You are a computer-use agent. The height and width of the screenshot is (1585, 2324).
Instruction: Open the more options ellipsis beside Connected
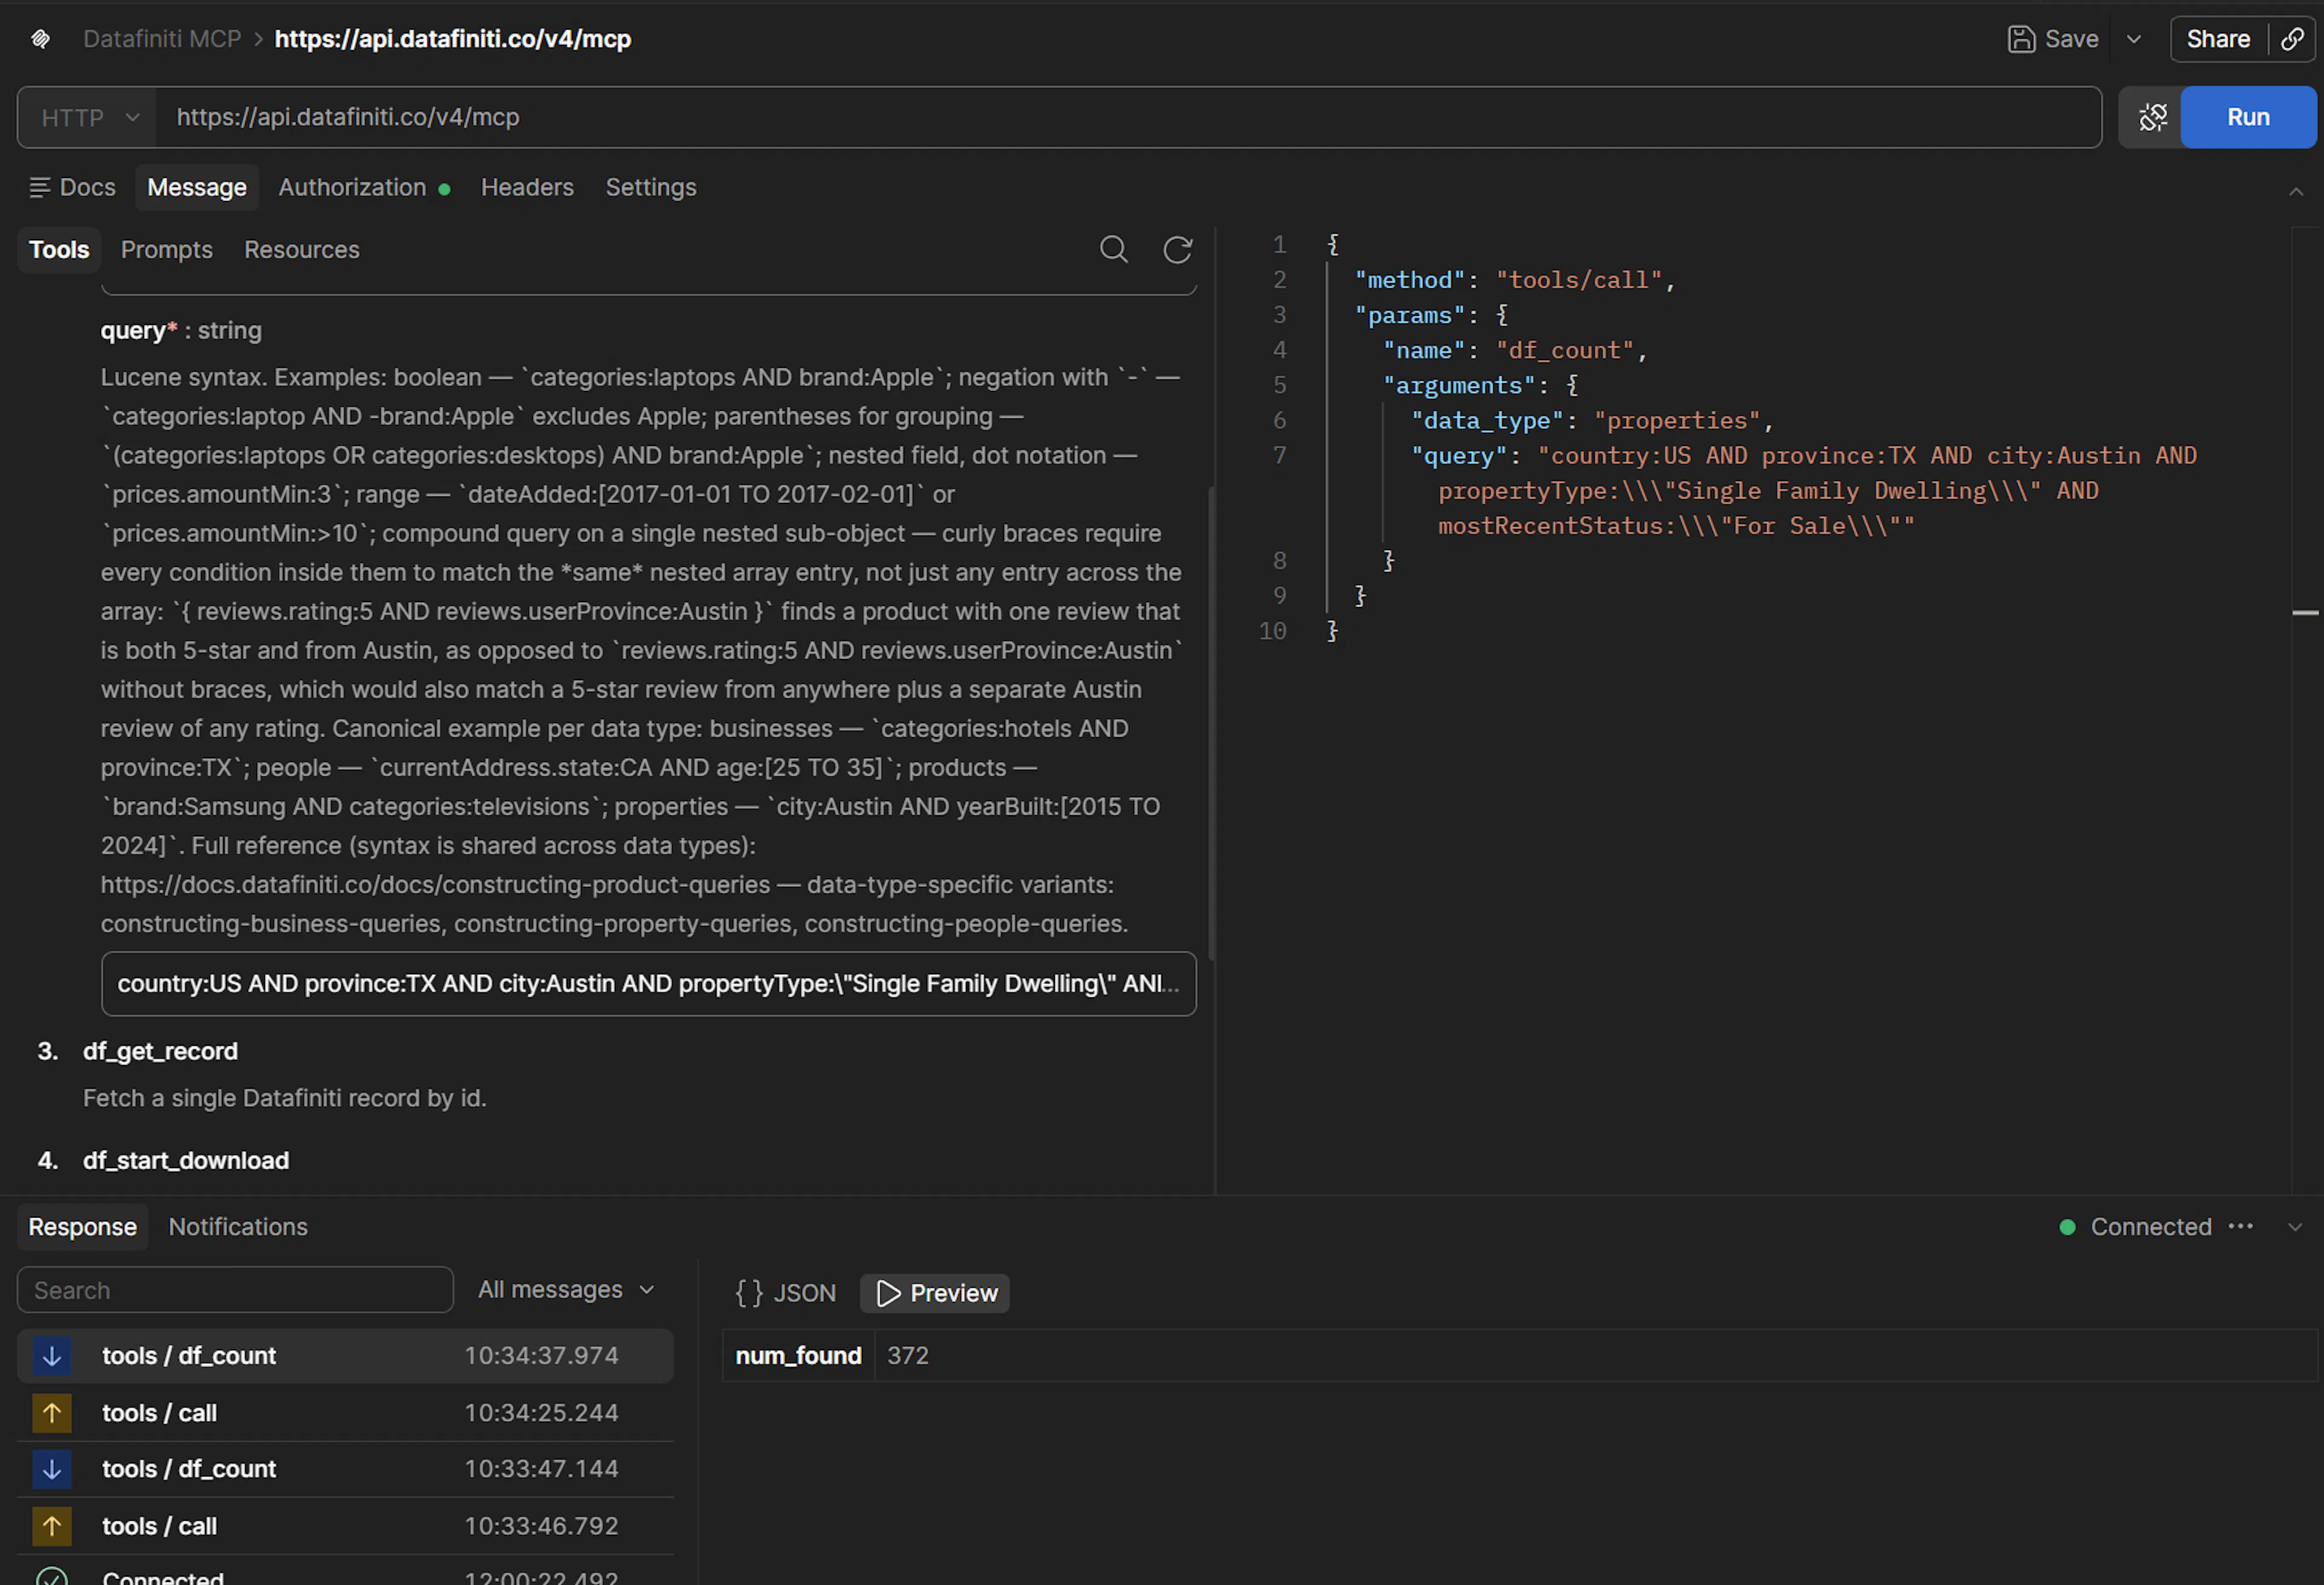click(x=2241, y=1226)
